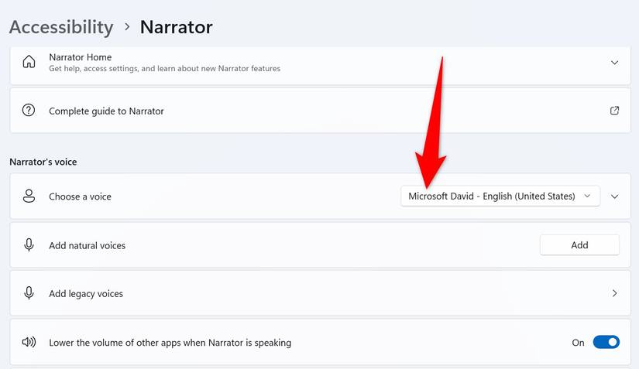Click the Narrator Home house icon
The height and width of the screenshot is (369, 639).
(29, 62)
